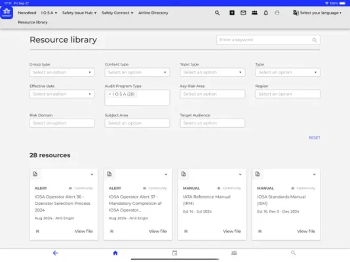
Task: Open the Safety Issue Hub menu
Action: pos(79,12)
